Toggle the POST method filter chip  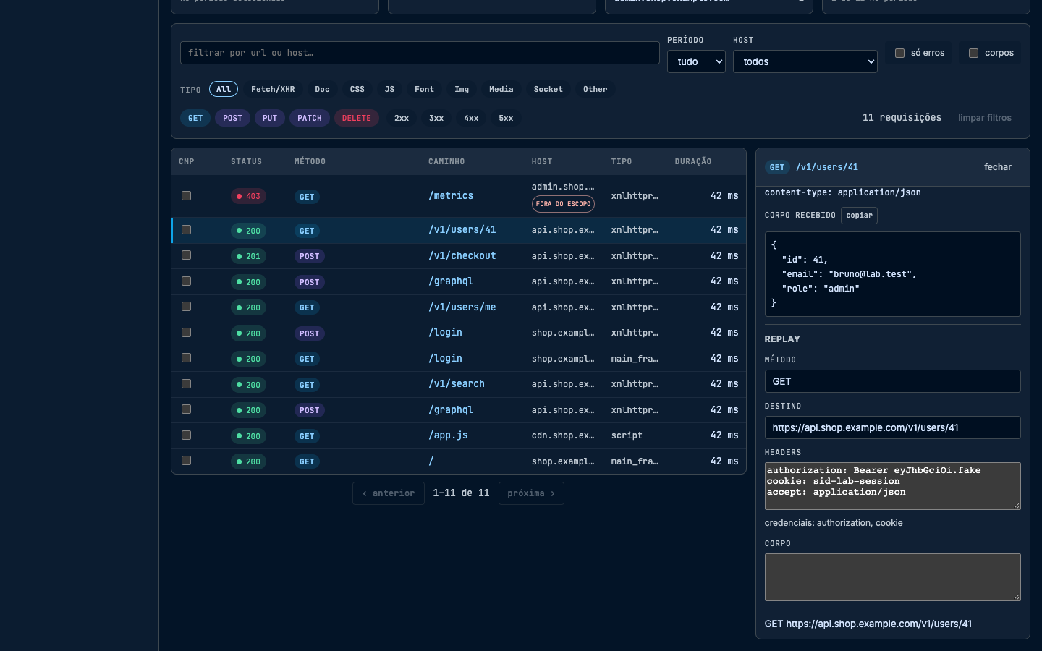[232, 118]
